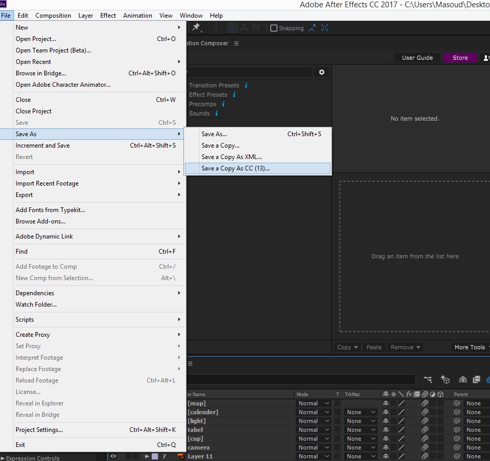Click the snap collapsed compositions icon beside Snapping

tap(312, 28)
